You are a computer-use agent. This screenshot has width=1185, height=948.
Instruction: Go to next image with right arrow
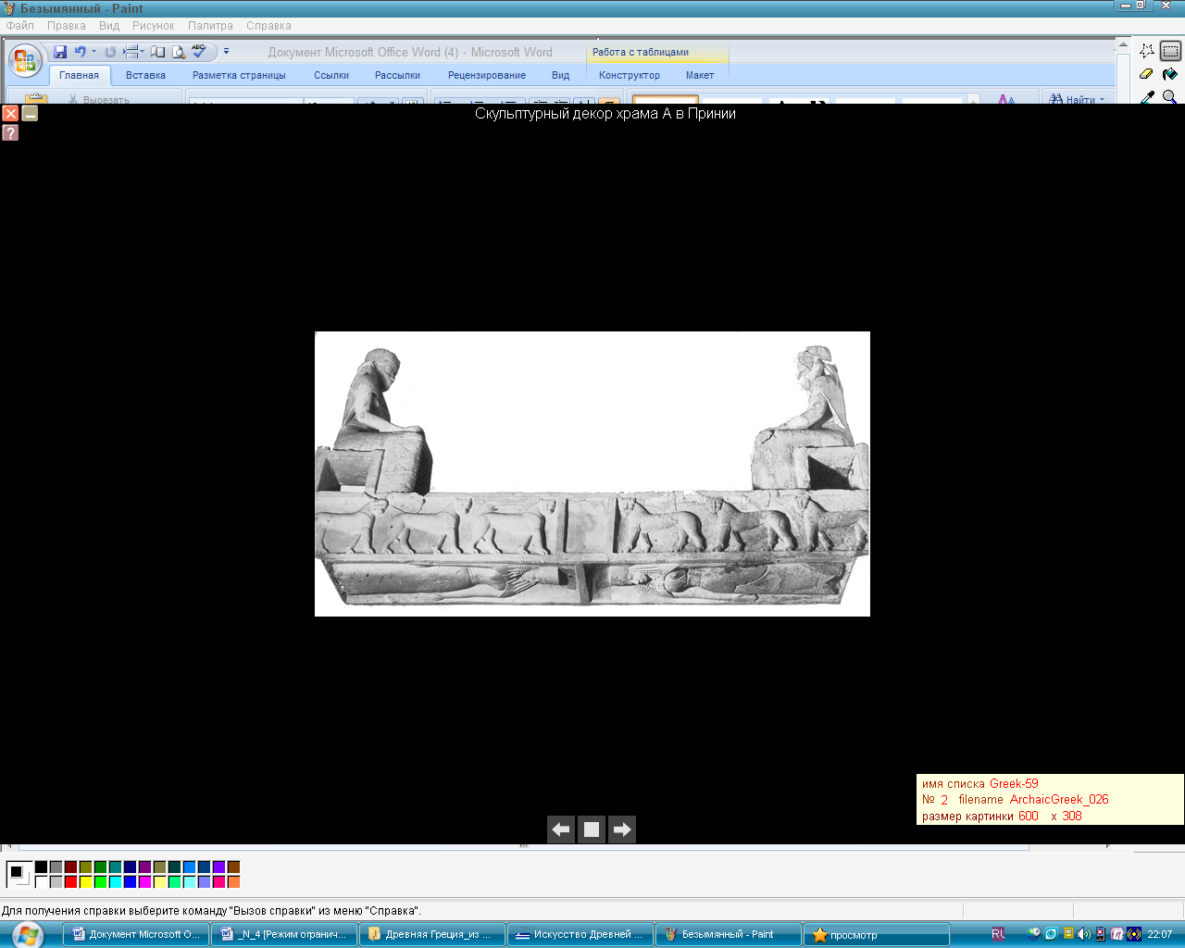tap(622, 829)
